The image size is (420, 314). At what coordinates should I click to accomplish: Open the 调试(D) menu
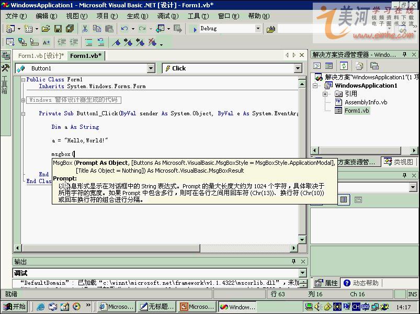168,16
